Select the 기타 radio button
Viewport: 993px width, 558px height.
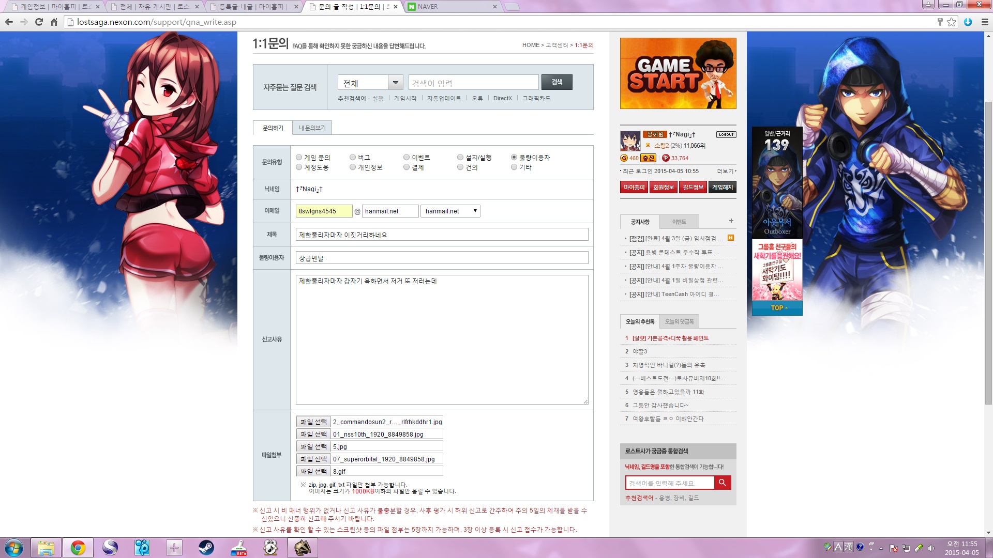(x=514, y=167)
